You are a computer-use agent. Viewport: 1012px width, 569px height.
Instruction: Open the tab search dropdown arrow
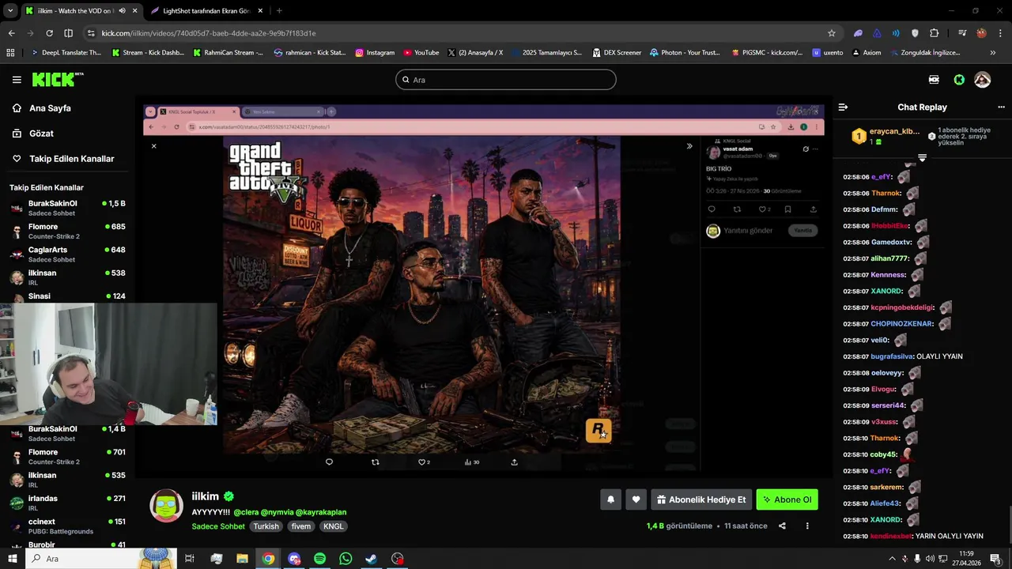tap(9, 11)
